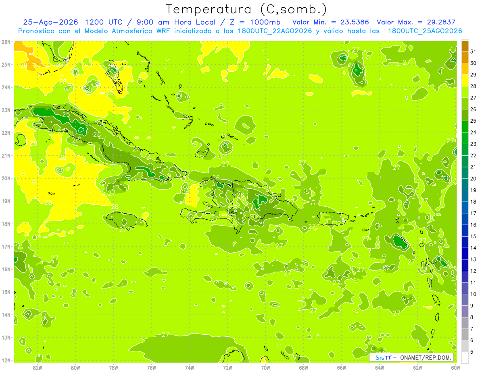Select the '25-Ago-2026' forecast date text
Viewport: 484px width, 373px height.
(50, 22)
